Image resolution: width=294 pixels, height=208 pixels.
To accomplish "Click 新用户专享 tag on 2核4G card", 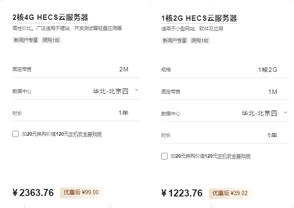I will point(25,40).
